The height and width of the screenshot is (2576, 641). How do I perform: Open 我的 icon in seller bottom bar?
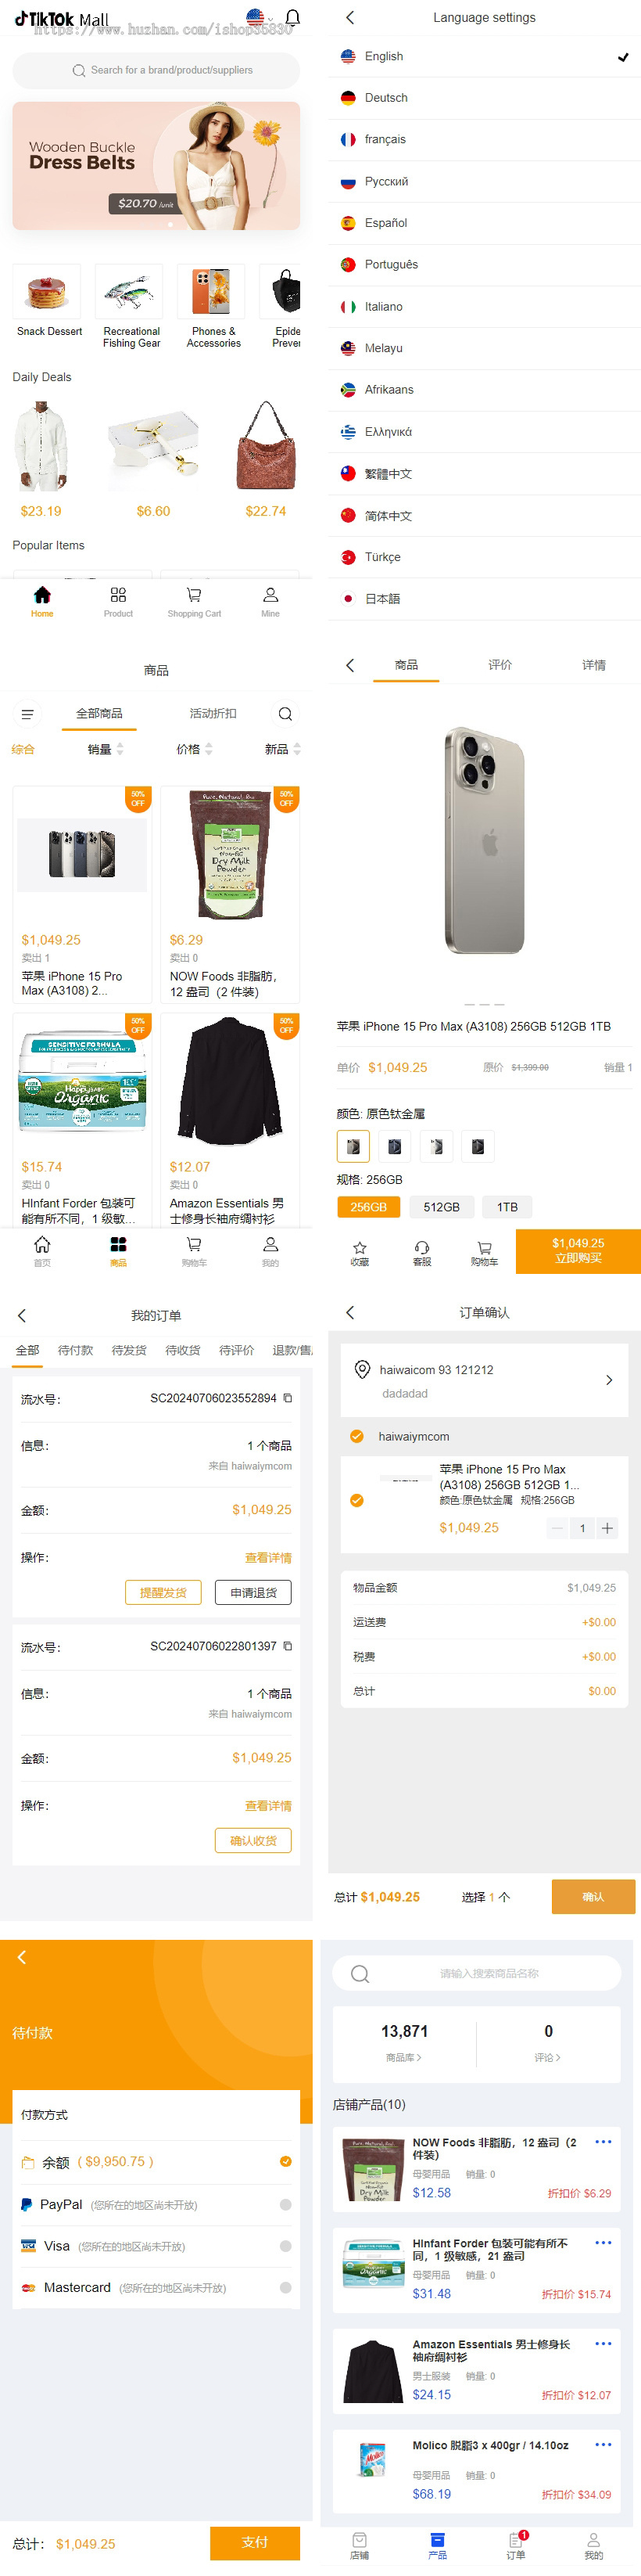(x=594, y=2539)
